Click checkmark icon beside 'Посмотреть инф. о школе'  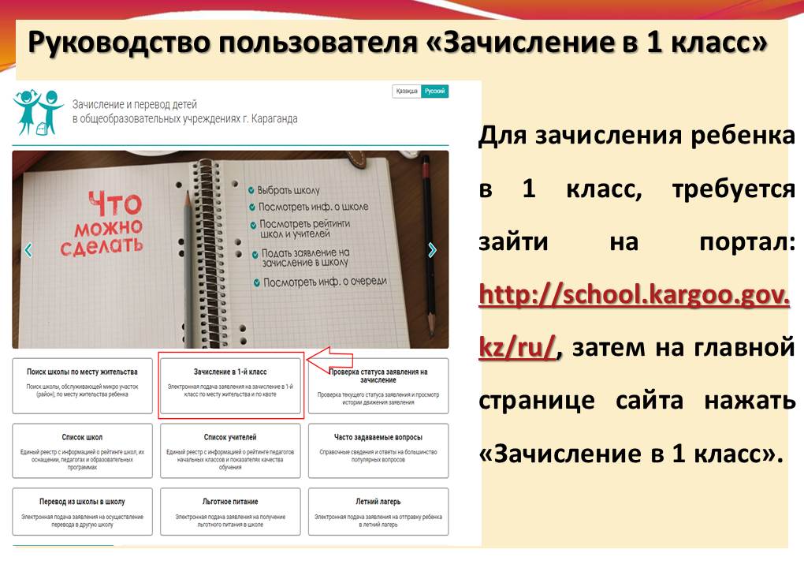tap(252, 207)
